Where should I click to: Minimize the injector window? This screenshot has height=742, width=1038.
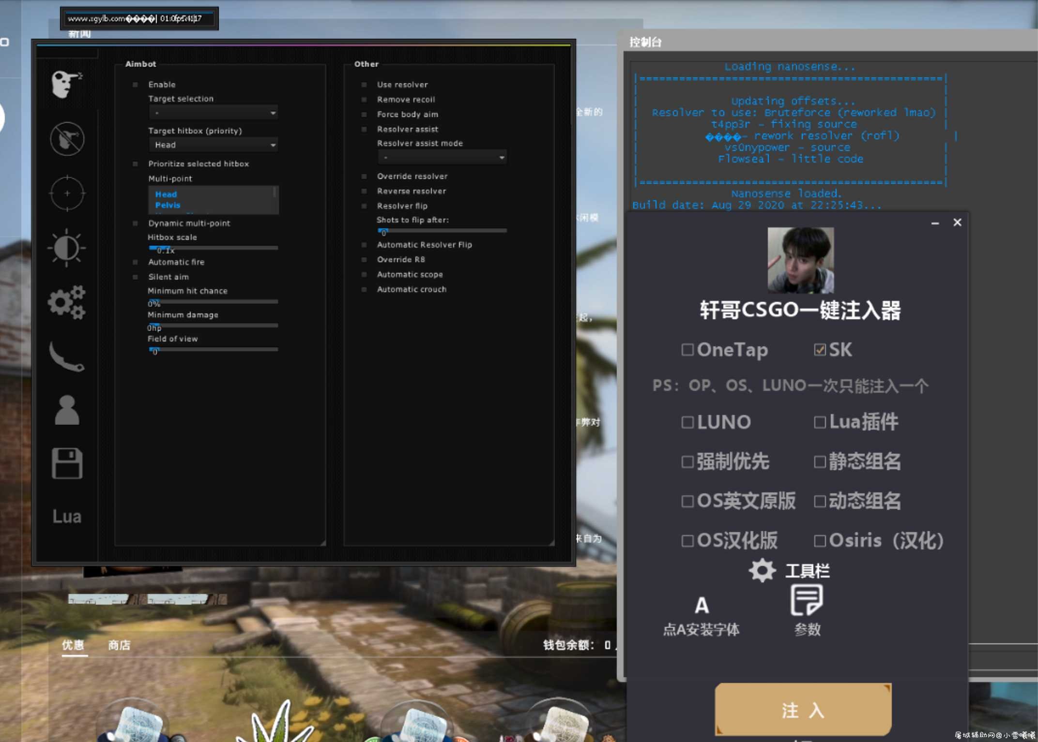coord(935,223)
